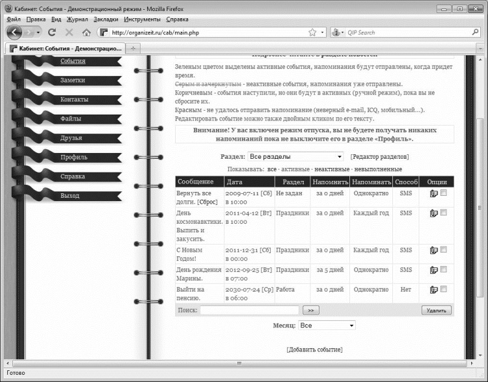Click edit icon for 'День космонавтики' event
The height and width of the screenshot is (382, 488).
click(x=433, y=213)
